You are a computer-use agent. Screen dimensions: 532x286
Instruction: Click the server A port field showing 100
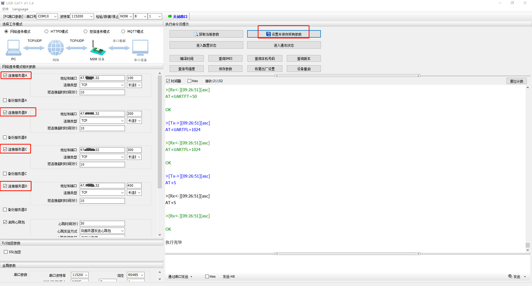point(134,78)
